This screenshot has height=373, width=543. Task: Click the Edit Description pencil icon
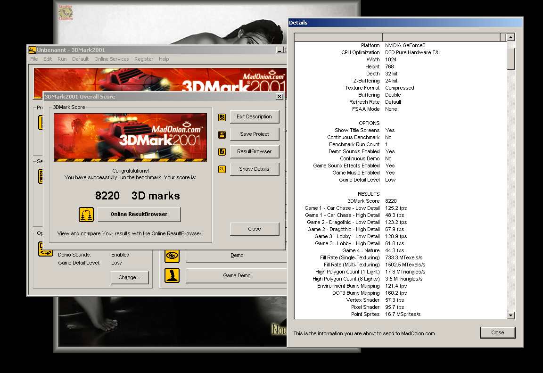[x=222, y=117]
